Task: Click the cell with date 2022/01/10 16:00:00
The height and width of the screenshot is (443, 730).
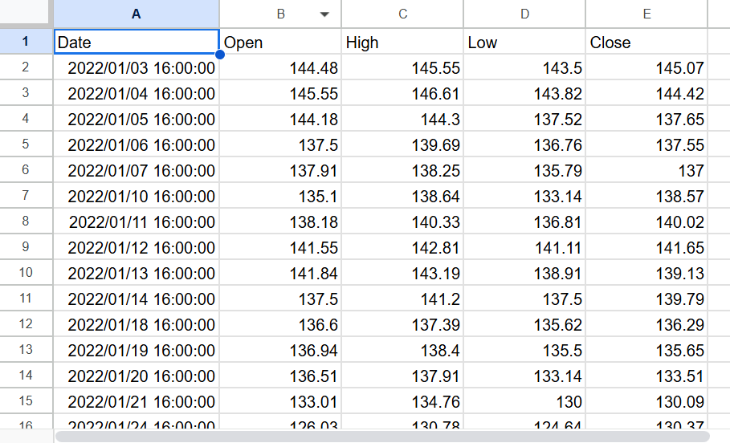Action: 141,196
